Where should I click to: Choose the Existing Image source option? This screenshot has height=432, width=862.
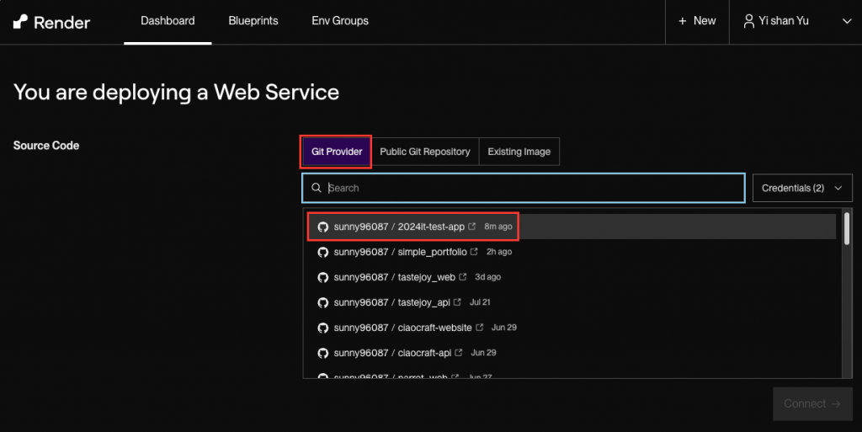point(519,152)
